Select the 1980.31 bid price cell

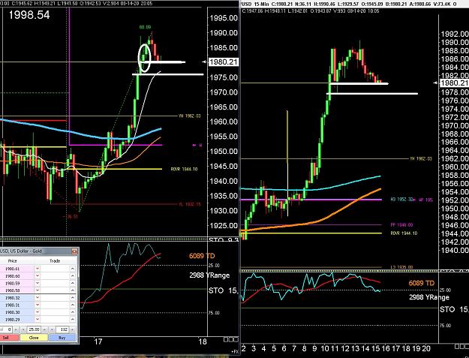click(x=17, y=305)
